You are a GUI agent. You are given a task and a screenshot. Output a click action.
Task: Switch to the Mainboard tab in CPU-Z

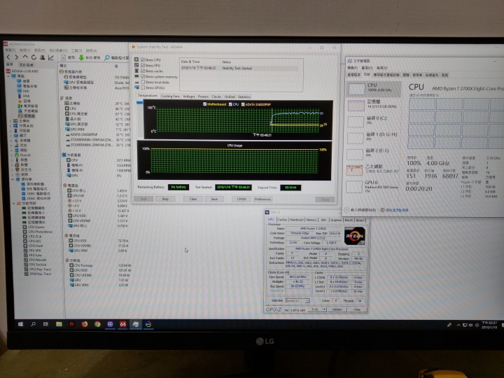click(x=296, y=220)
